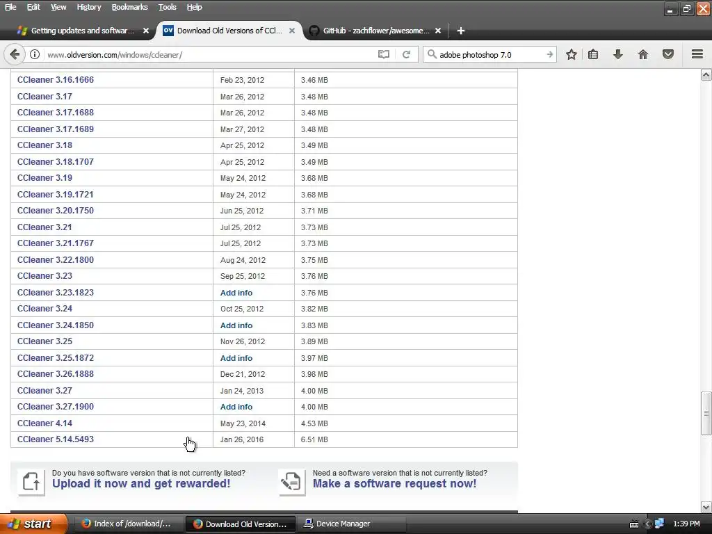Go to home page icon

tap(643, 54)
